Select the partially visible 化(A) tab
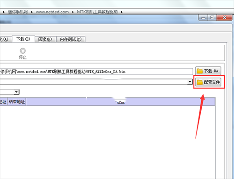 6,39
